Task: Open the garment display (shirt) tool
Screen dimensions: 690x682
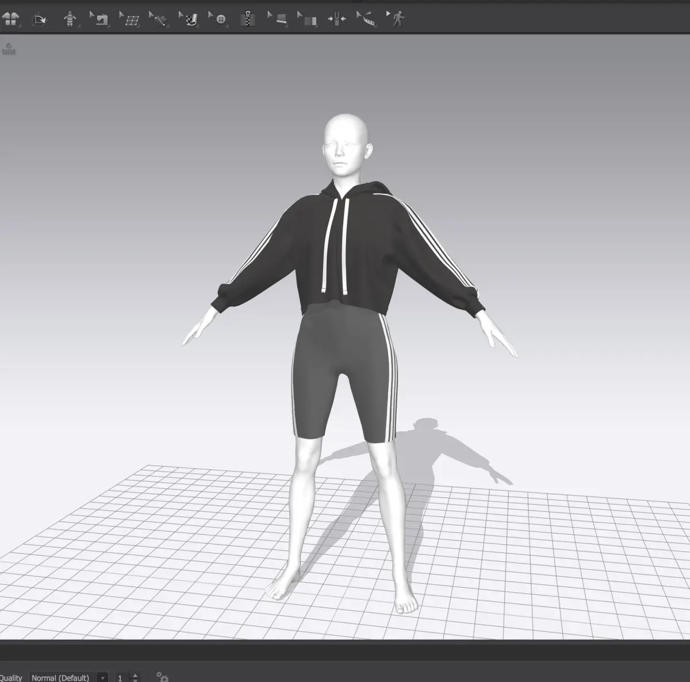Action: coord(10,20)
